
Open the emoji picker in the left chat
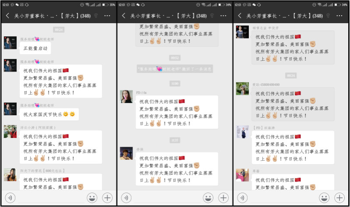tap(92, 197)
